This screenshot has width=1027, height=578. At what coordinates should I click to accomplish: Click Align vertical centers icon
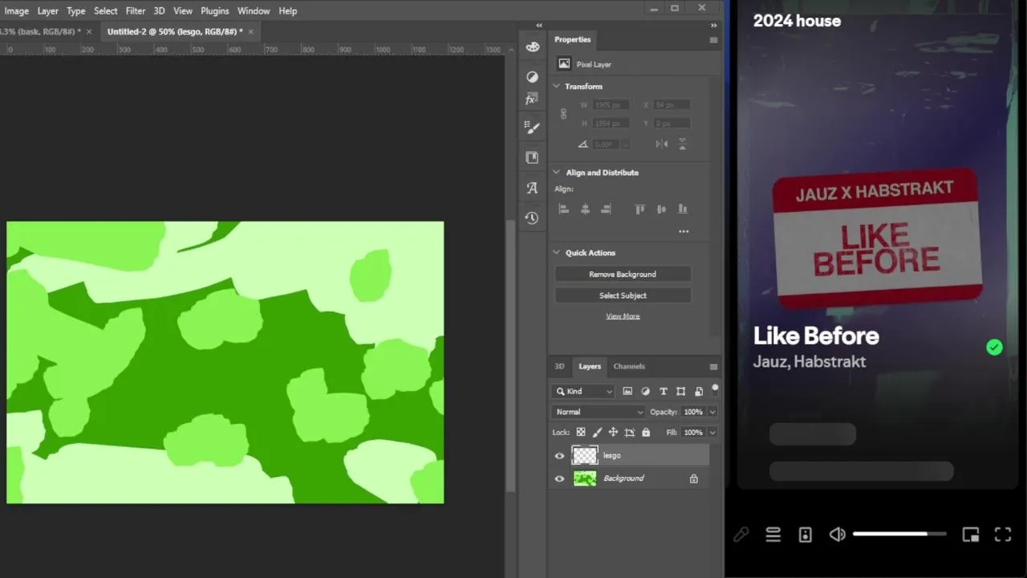point(661,209)
